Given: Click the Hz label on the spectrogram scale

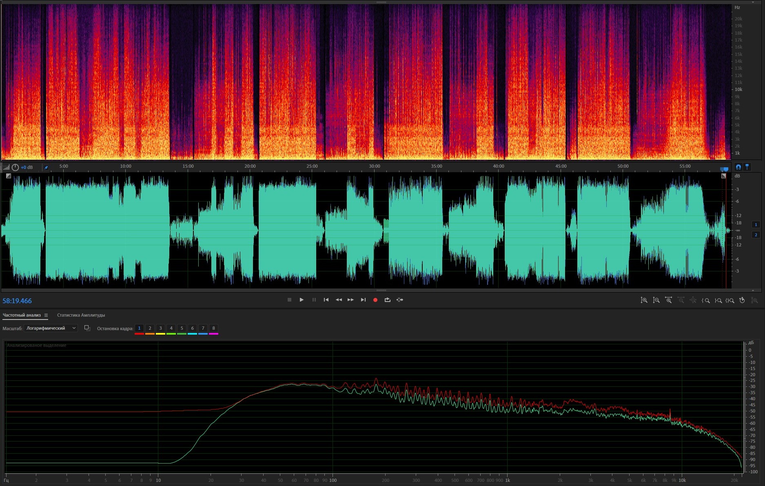Looking at the screenshot, I should [x=737, y=7].
